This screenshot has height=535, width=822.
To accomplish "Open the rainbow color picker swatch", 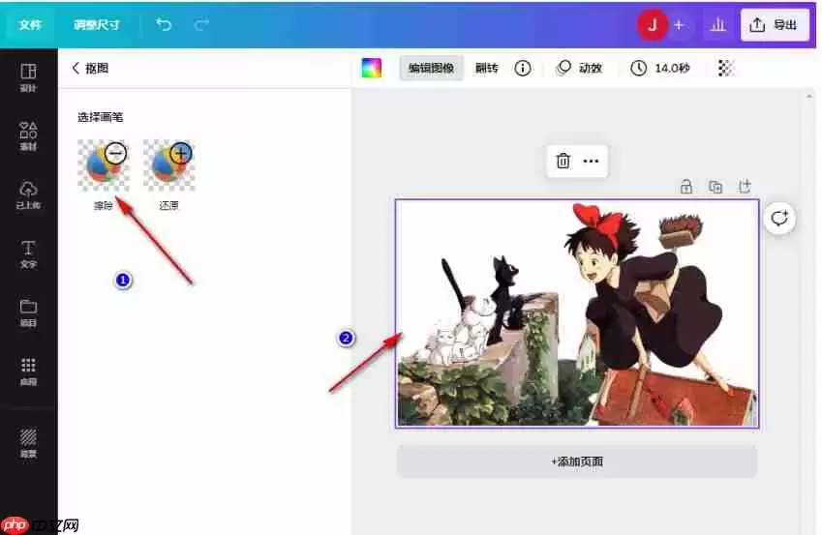I will 372,68.
